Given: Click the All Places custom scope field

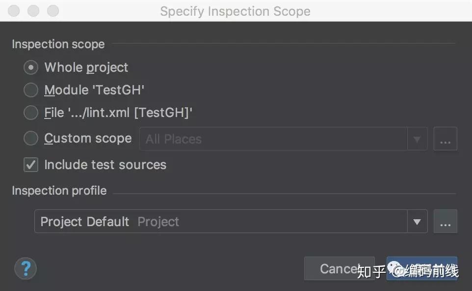Looking at the screenshot, I should (273, 139).
